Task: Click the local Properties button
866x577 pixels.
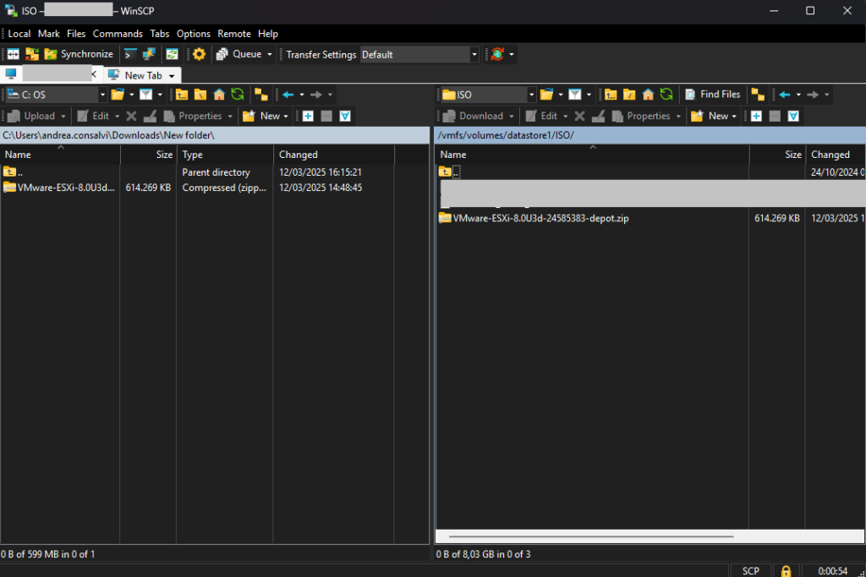Action: [x=194, y=116]
